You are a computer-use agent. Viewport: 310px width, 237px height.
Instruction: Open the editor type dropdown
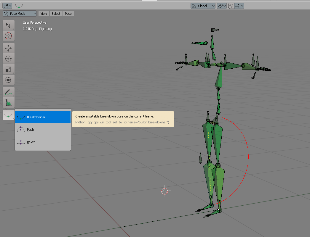tap(7, 6)
